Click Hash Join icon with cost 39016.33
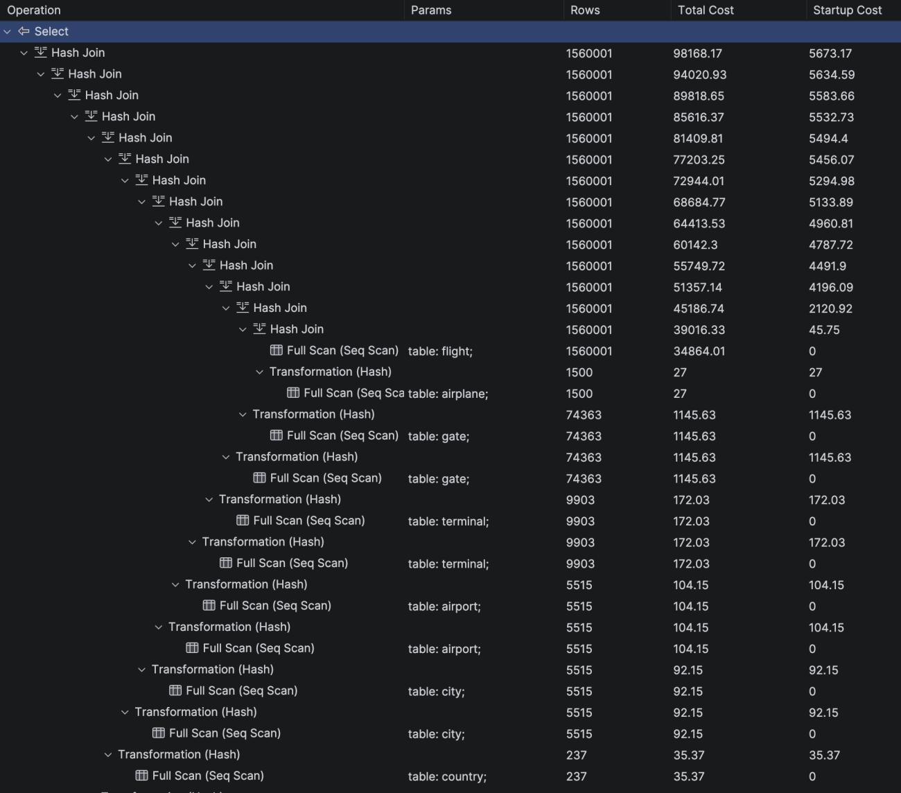This screenshot has width=901, height=793. [259, 329]
